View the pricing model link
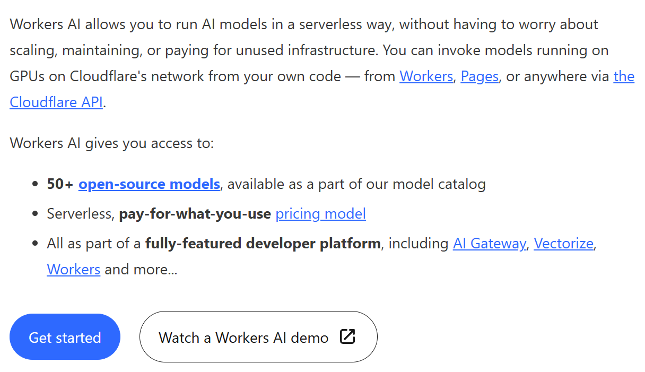Image resolution: width=645 pixels, height=372 pixels. (320, 213)
